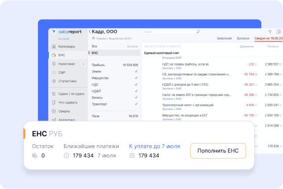
Task: Click the checkmark in the Взносы row
Action: 136,97
